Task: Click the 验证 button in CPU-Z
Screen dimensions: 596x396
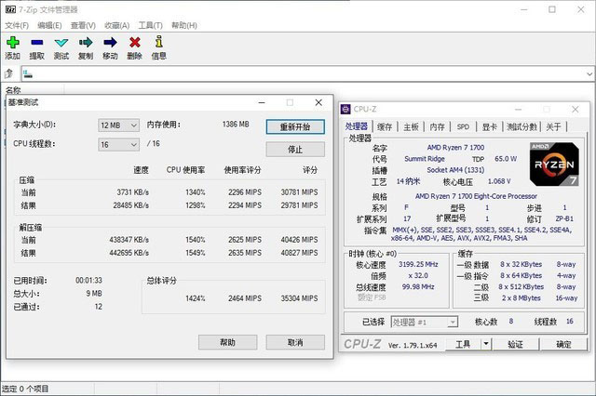Action: (x=515, y=344)
